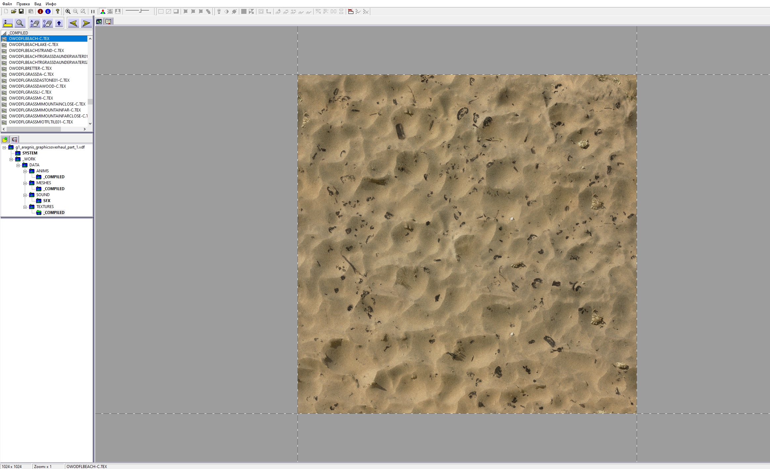Toggle the pause button in toolbar
770x469 pixels.
click(93, 12)
